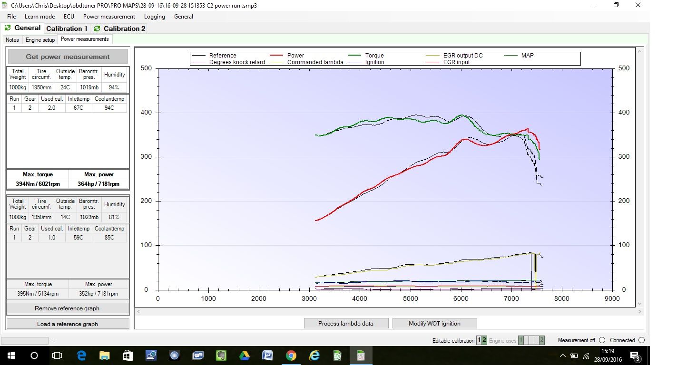Open Internet Explorer from taskbar
The image size is (687, 365).
314,355
